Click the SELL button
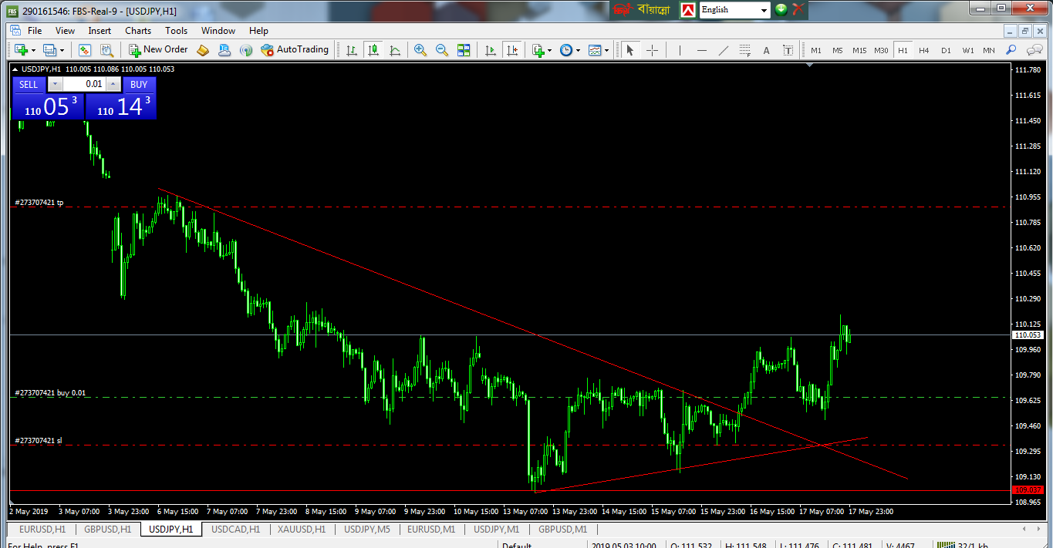This screenshot has width=1053, height=548. 29,84
